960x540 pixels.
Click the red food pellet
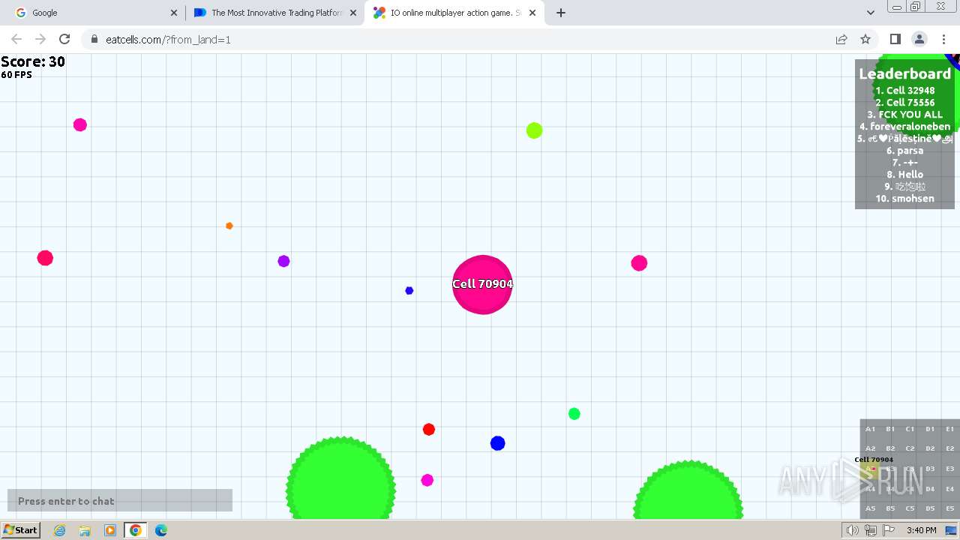pos(429,430)
